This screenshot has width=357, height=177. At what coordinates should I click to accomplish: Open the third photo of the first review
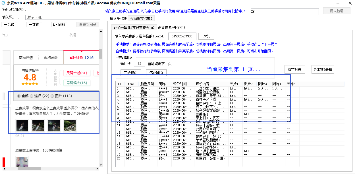[x=54, y=126]
